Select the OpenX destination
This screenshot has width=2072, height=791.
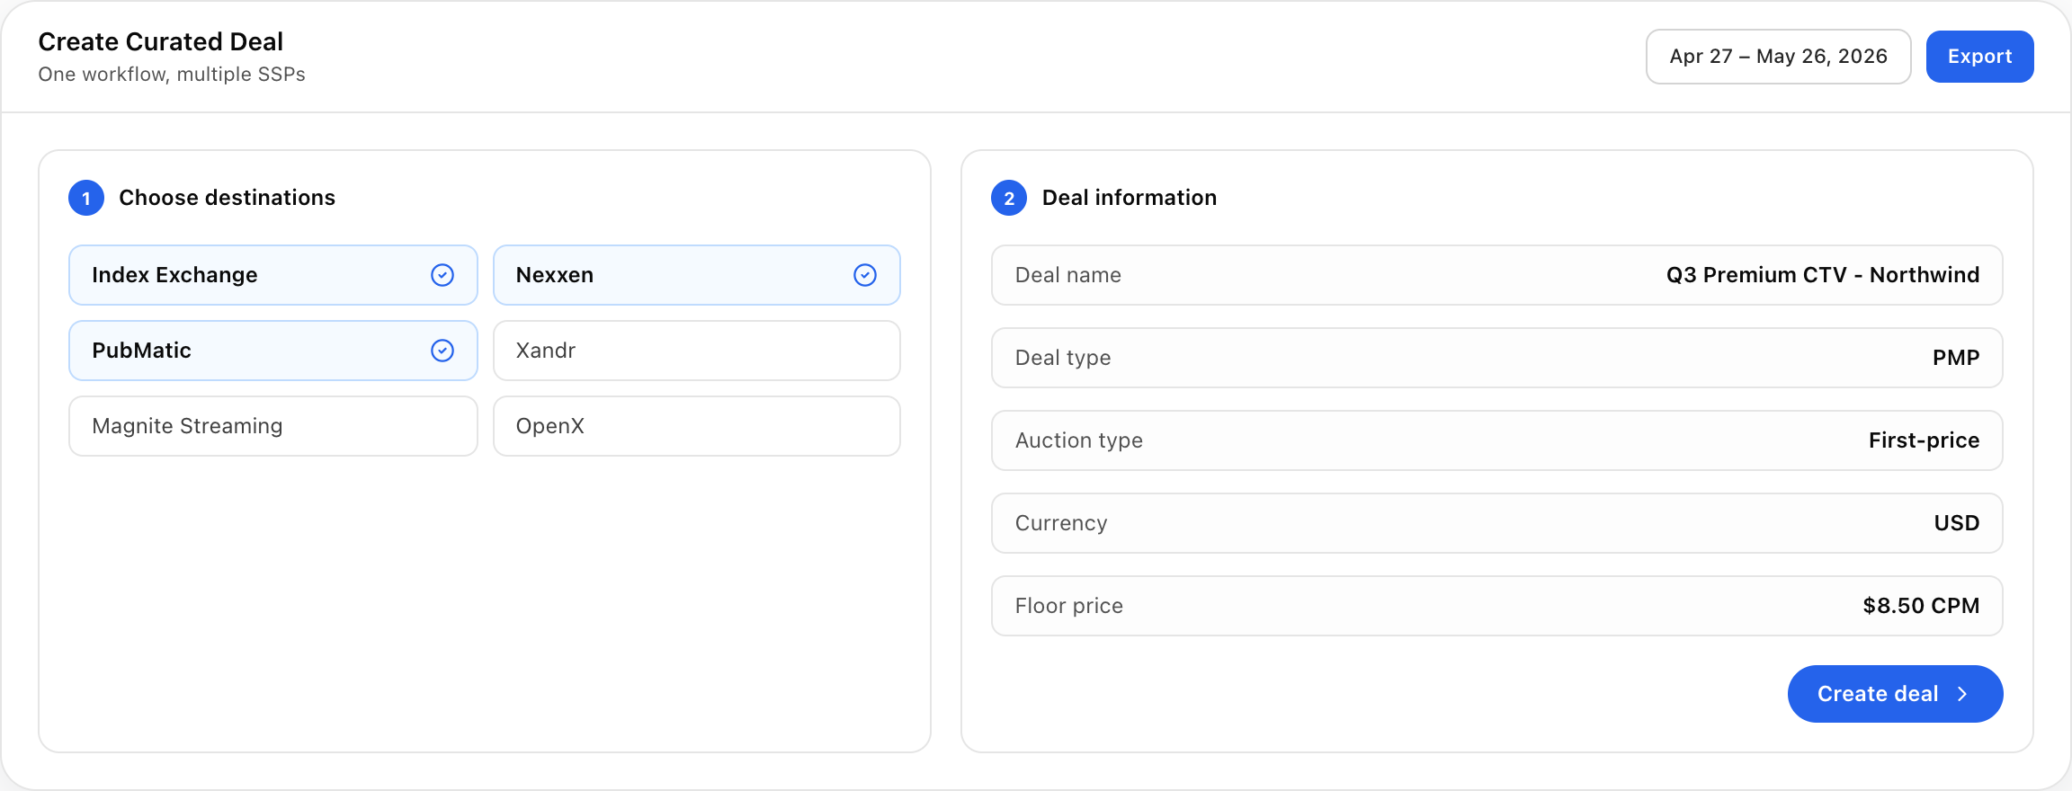click(697, 426)
